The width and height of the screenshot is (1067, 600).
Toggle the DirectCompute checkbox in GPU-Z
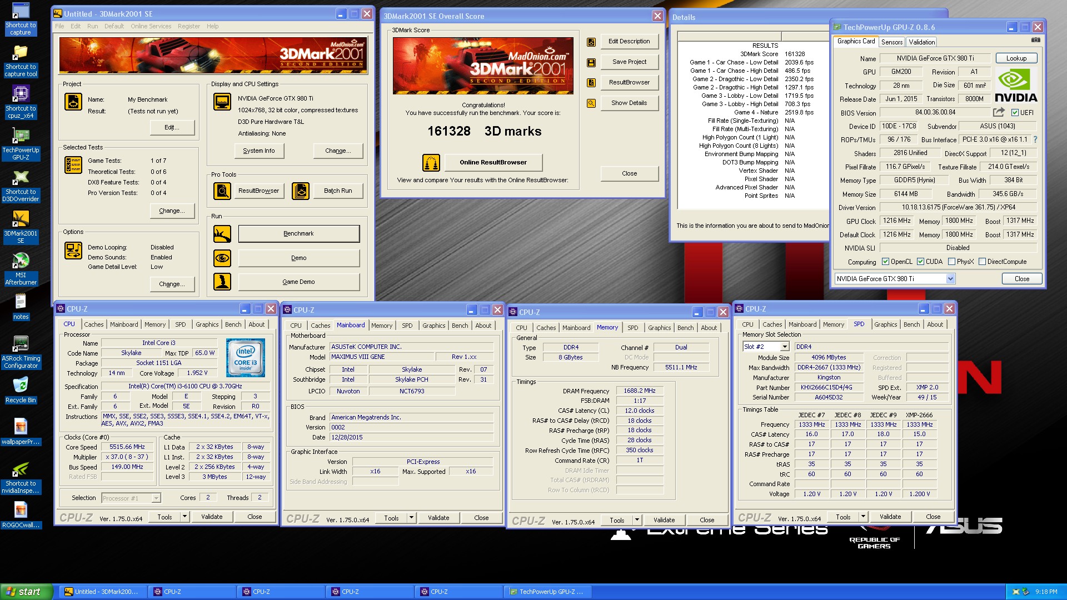[x=982, y=262]
